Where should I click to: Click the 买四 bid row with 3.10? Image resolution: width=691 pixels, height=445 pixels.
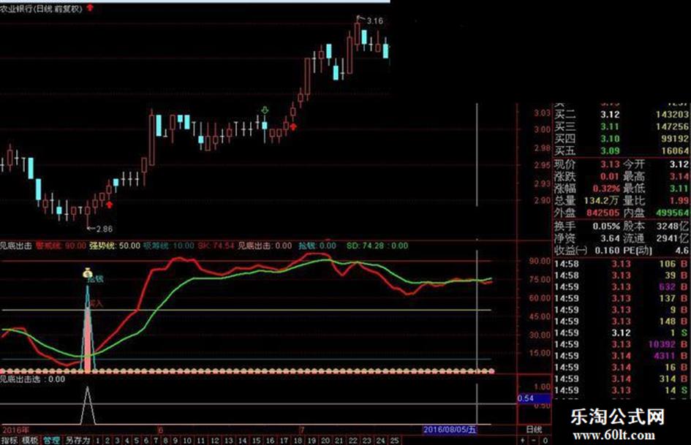pos(622,139)
